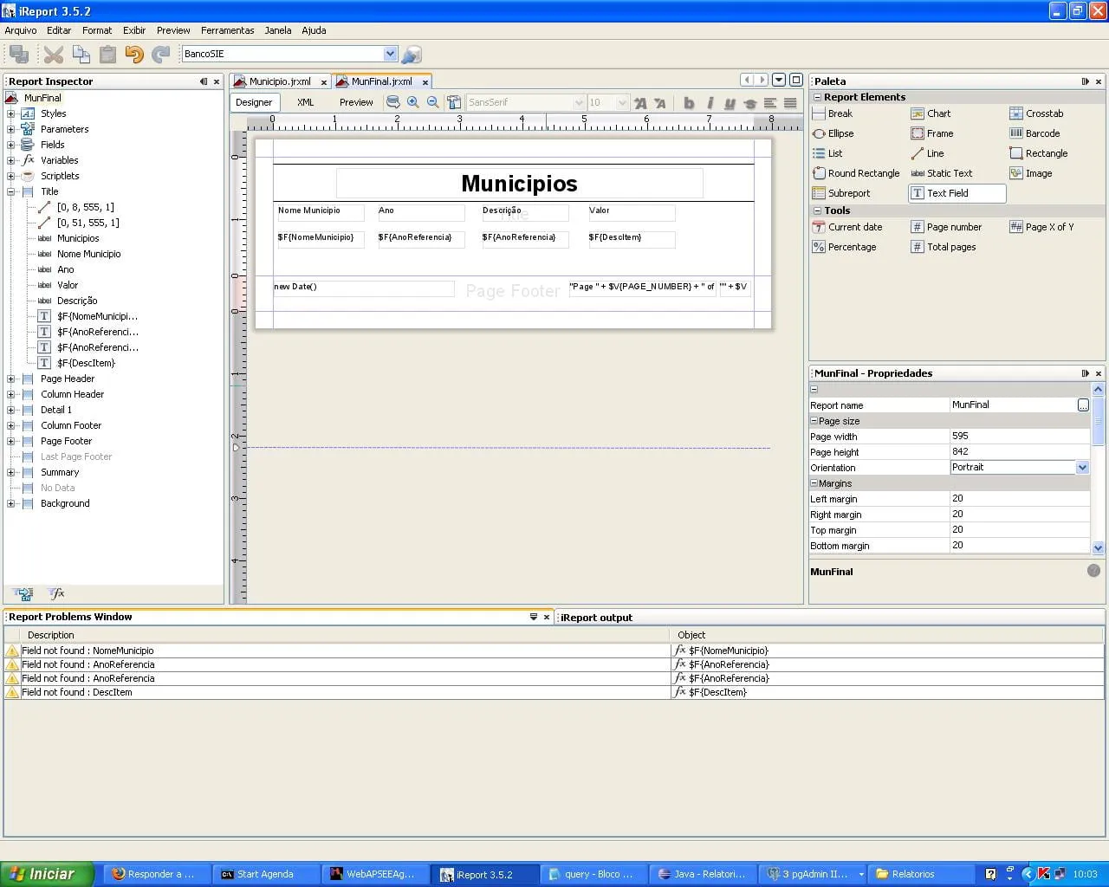The height and width of the screenshot is (887, 1109).
Task: Collapse the Report Elements section
Action: (817, 97)
